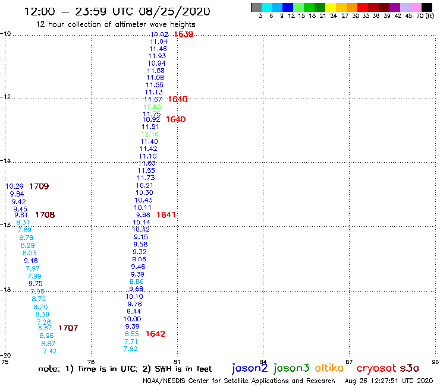Click the pure red legend swatch
Image resolution: width=440 pixels, height=386 pixels.
tap(363, 7)
